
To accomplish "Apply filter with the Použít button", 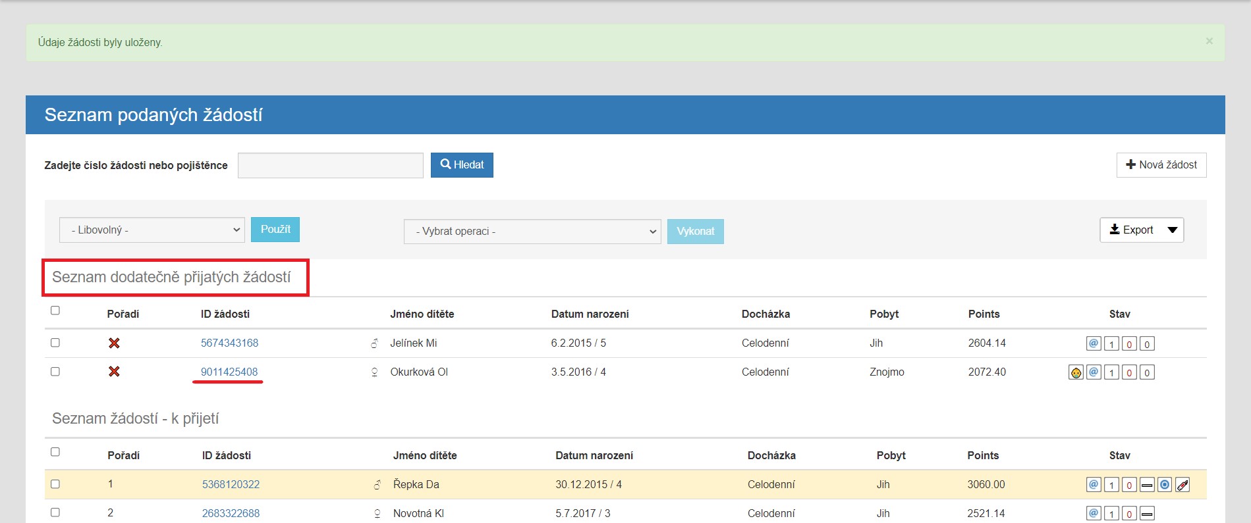I will click(275, 230).
